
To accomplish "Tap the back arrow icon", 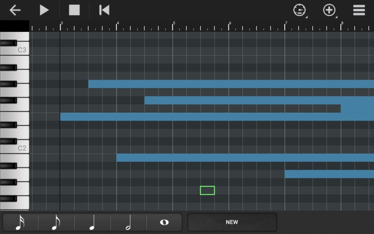I will click(15, 10).
